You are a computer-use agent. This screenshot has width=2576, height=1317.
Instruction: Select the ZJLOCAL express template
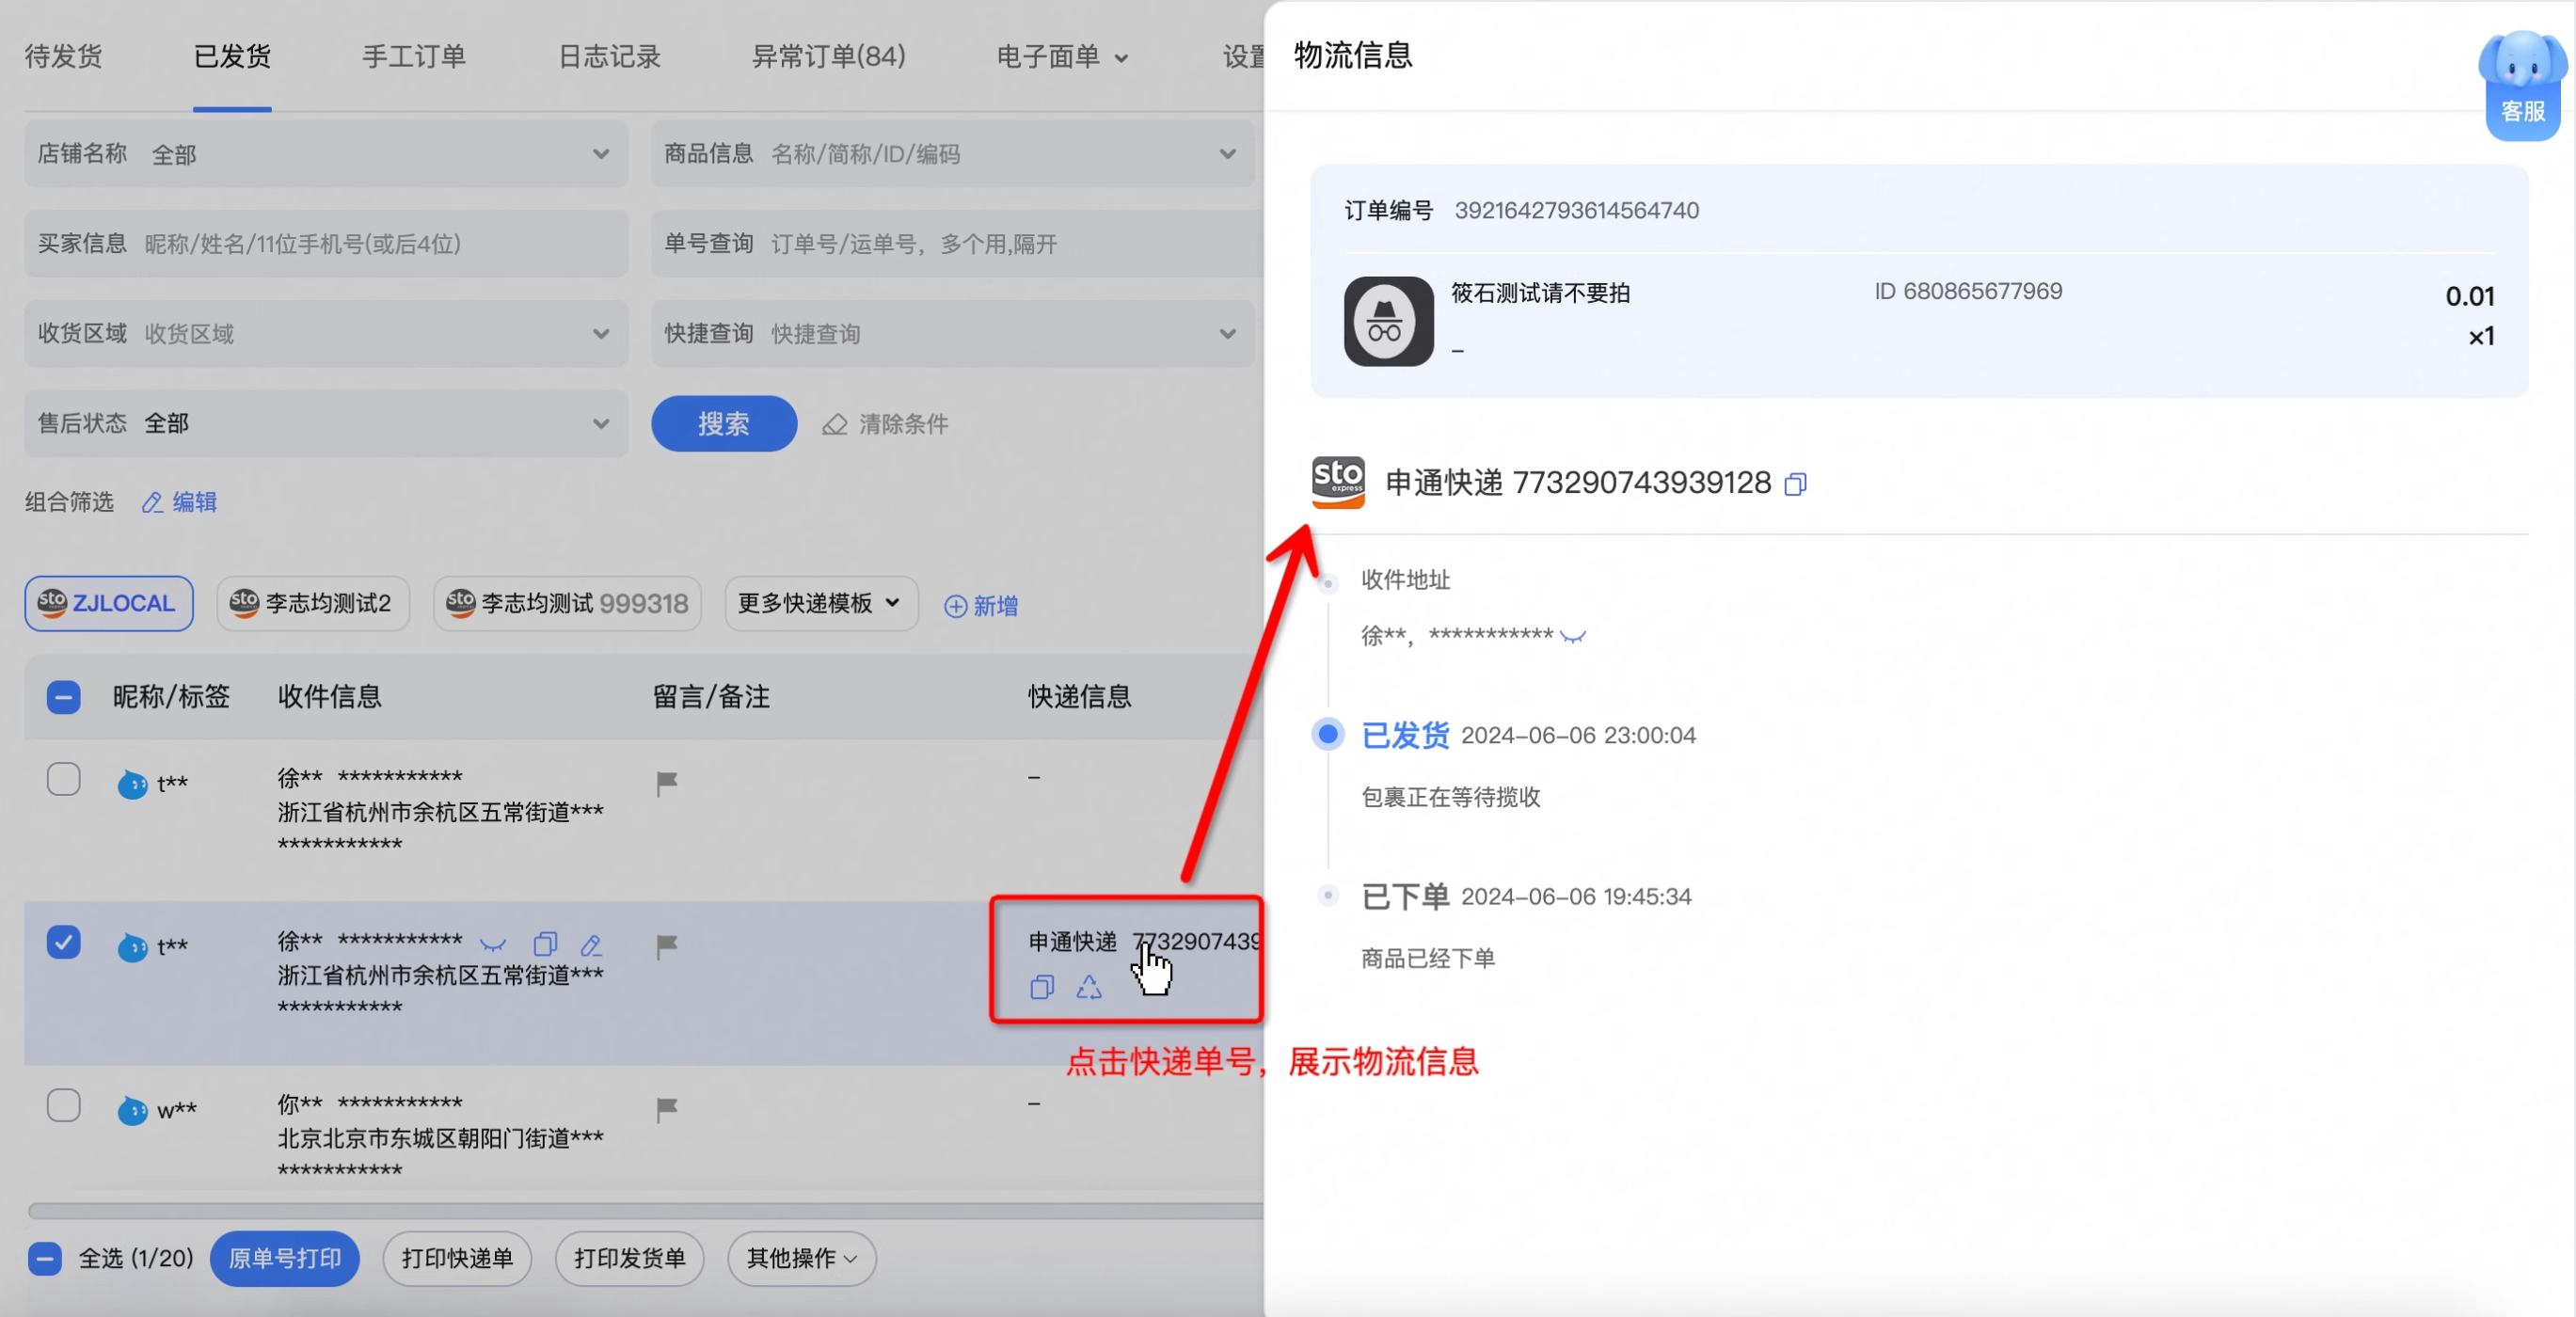(x=109, y=604)
